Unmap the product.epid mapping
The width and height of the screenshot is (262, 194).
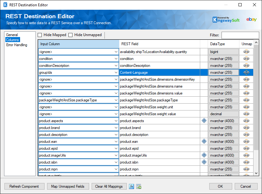[246, 148]
